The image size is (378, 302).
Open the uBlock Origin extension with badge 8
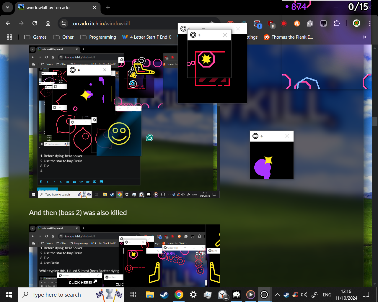click(271, 24)
